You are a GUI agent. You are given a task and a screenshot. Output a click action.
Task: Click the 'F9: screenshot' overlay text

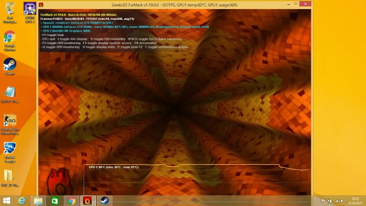click(145, 43)
